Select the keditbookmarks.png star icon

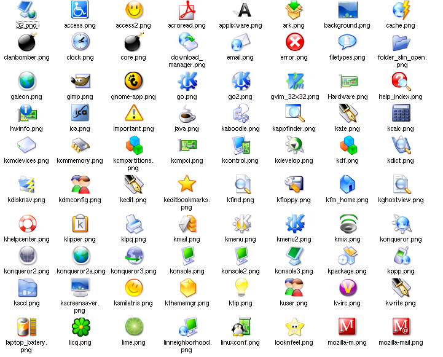(187, 184)
